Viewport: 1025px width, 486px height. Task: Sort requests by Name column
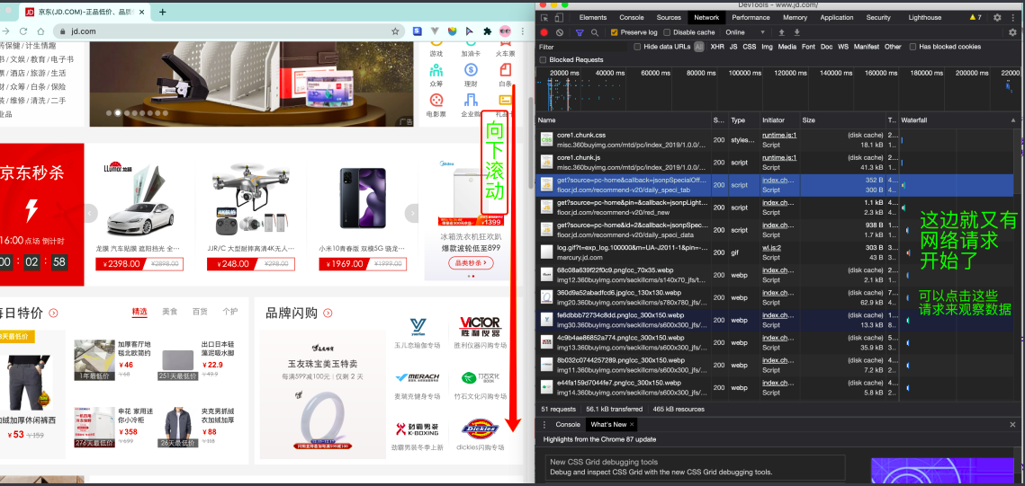tap(623, 120)
